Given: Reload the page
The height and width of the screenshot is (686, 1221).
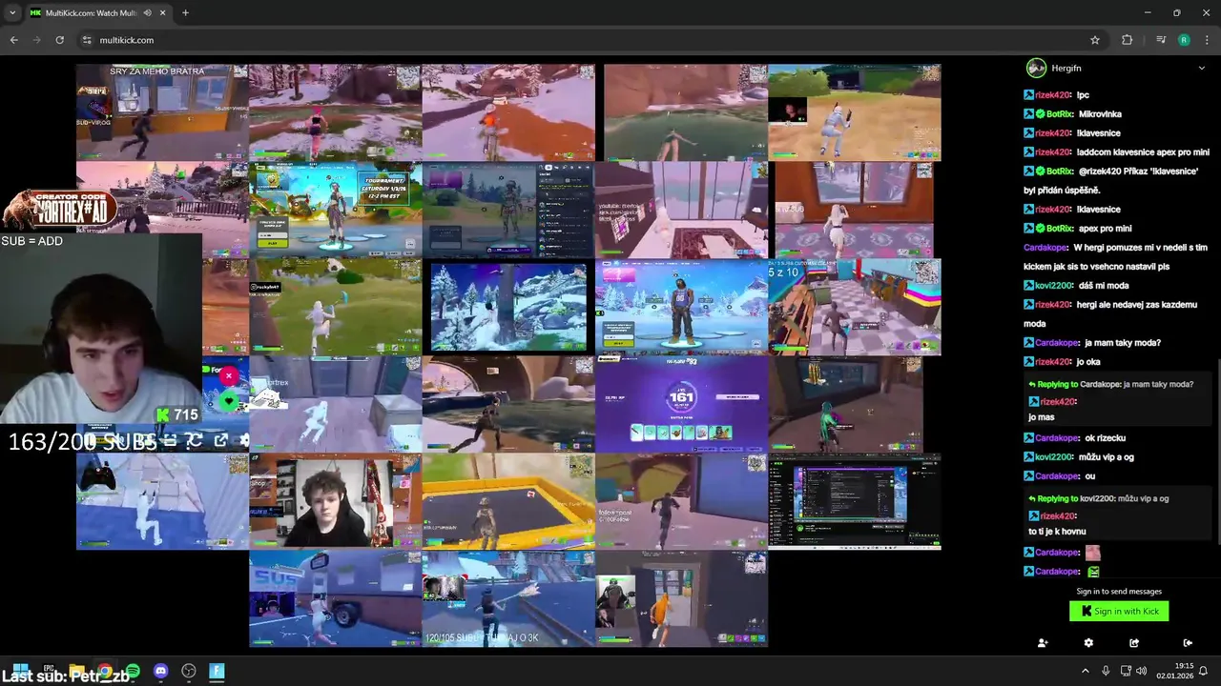Looking at the screenshot, I should point(59,40).
